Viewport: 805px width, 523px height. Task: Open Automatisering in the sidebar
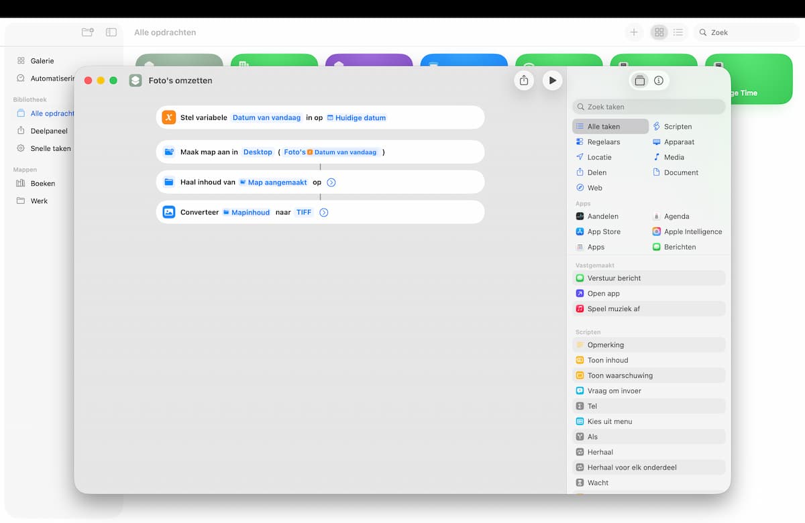(52, 78)
